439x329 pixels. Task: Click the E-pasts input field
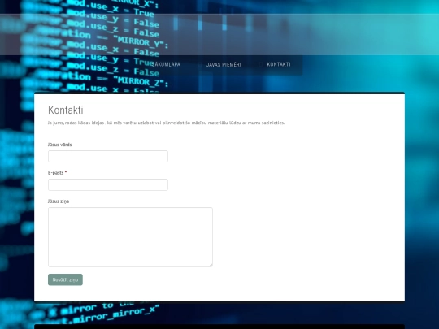tap(108, 184)
